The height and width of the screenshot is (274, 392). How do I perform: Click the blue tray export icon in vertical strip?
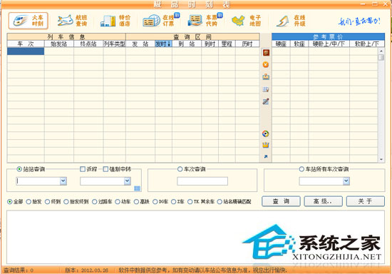coord(266,76)
